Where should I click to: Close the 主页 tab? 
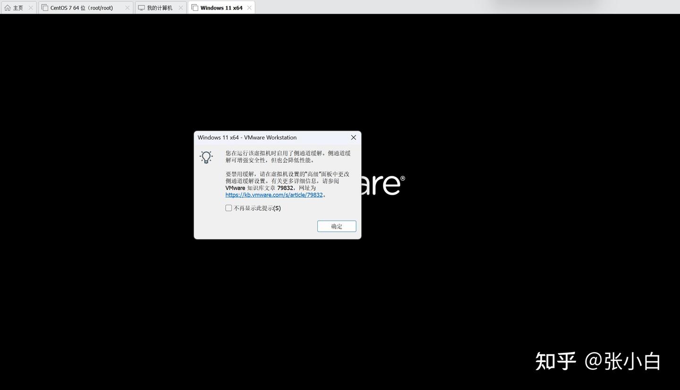(x=31, y=8)
